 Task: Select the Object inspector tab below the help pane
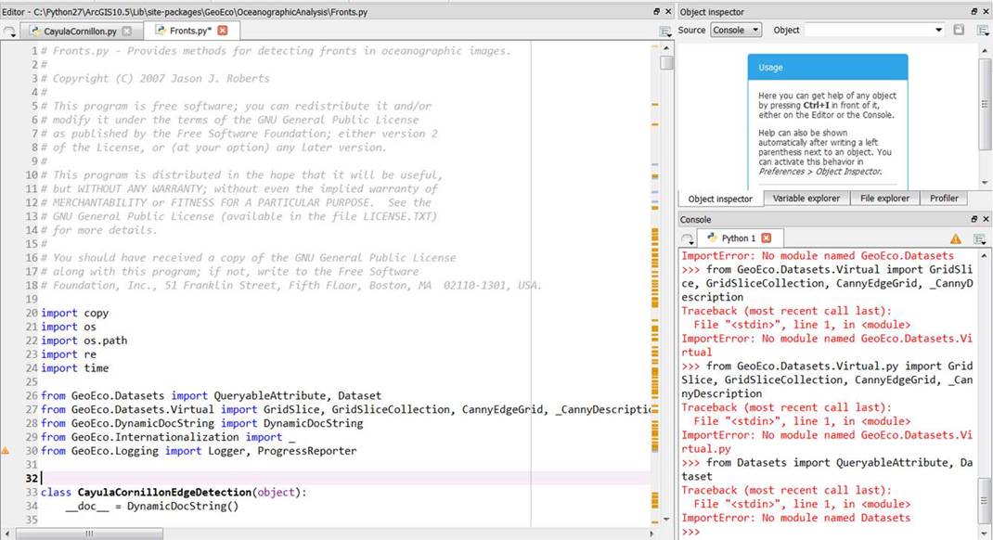721,199
